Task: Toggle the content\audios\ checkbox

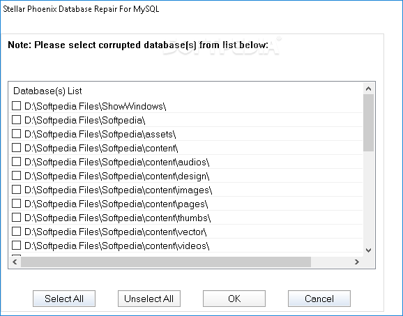Action: tap(17, 161)
